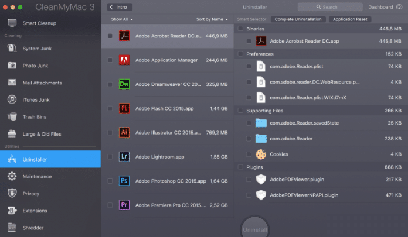Open Smart Cleanup in the sidebar
The image size is (408, 237).
point(50,23)
